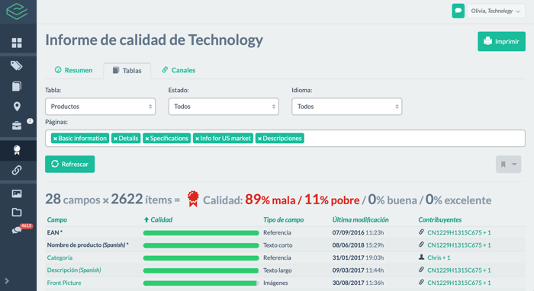This screenshot has width=534, height=291.
Task: Open the bookmark dropdown button
Action: pos(509,165)
